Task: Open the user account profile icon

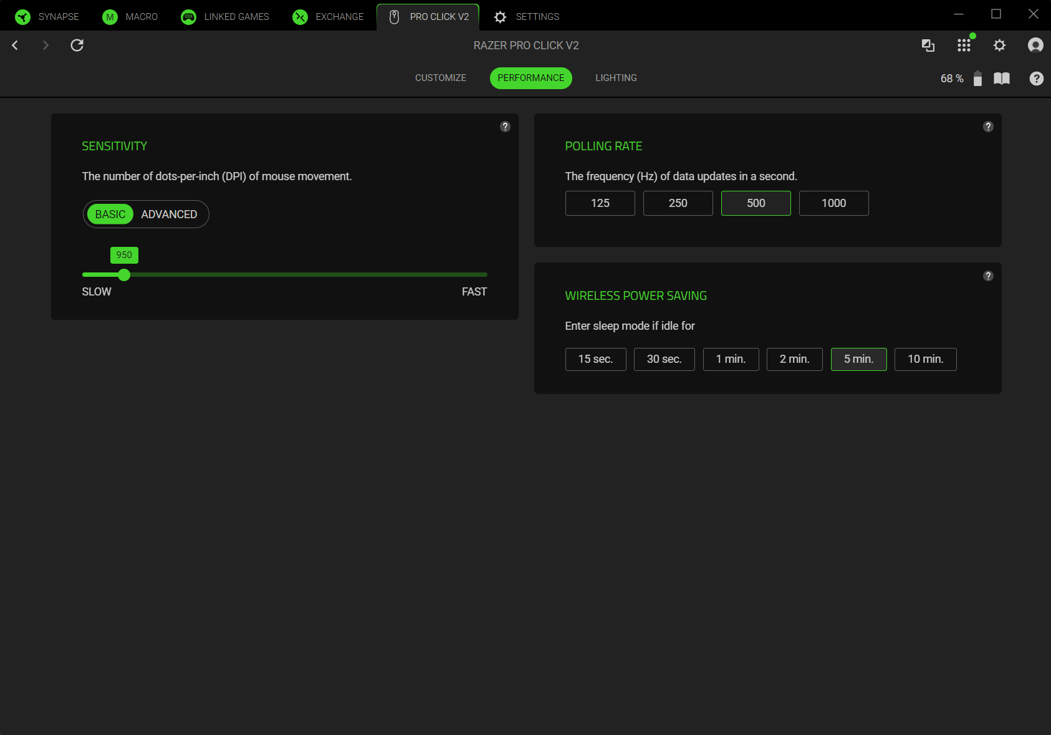Action: point(1035,45)
